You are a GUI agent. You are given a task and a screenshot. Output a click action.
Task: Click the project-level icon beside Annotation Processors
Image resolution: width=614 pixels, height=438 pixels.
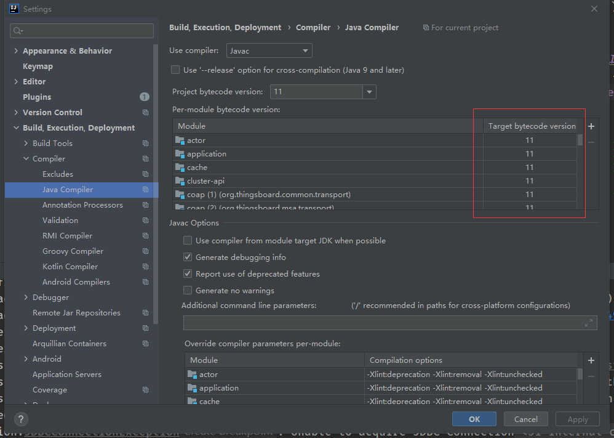145,205
